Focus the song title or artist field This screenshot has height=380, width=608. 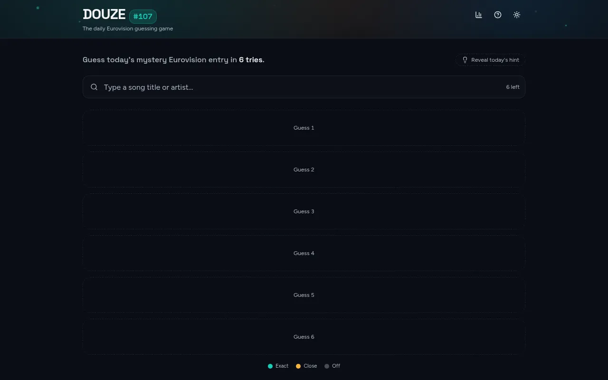(x=304, y=87)
